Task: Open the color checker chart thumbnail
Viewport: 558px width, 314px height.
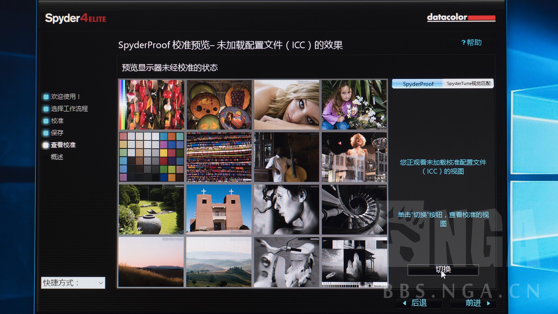Action: (151, 157)
